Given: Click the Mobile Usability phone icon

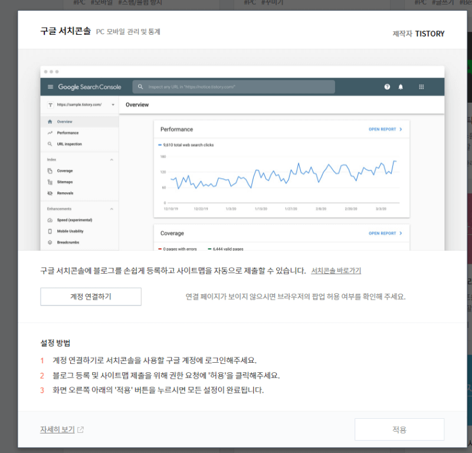Looking at the screenshot, I should 50,231.
